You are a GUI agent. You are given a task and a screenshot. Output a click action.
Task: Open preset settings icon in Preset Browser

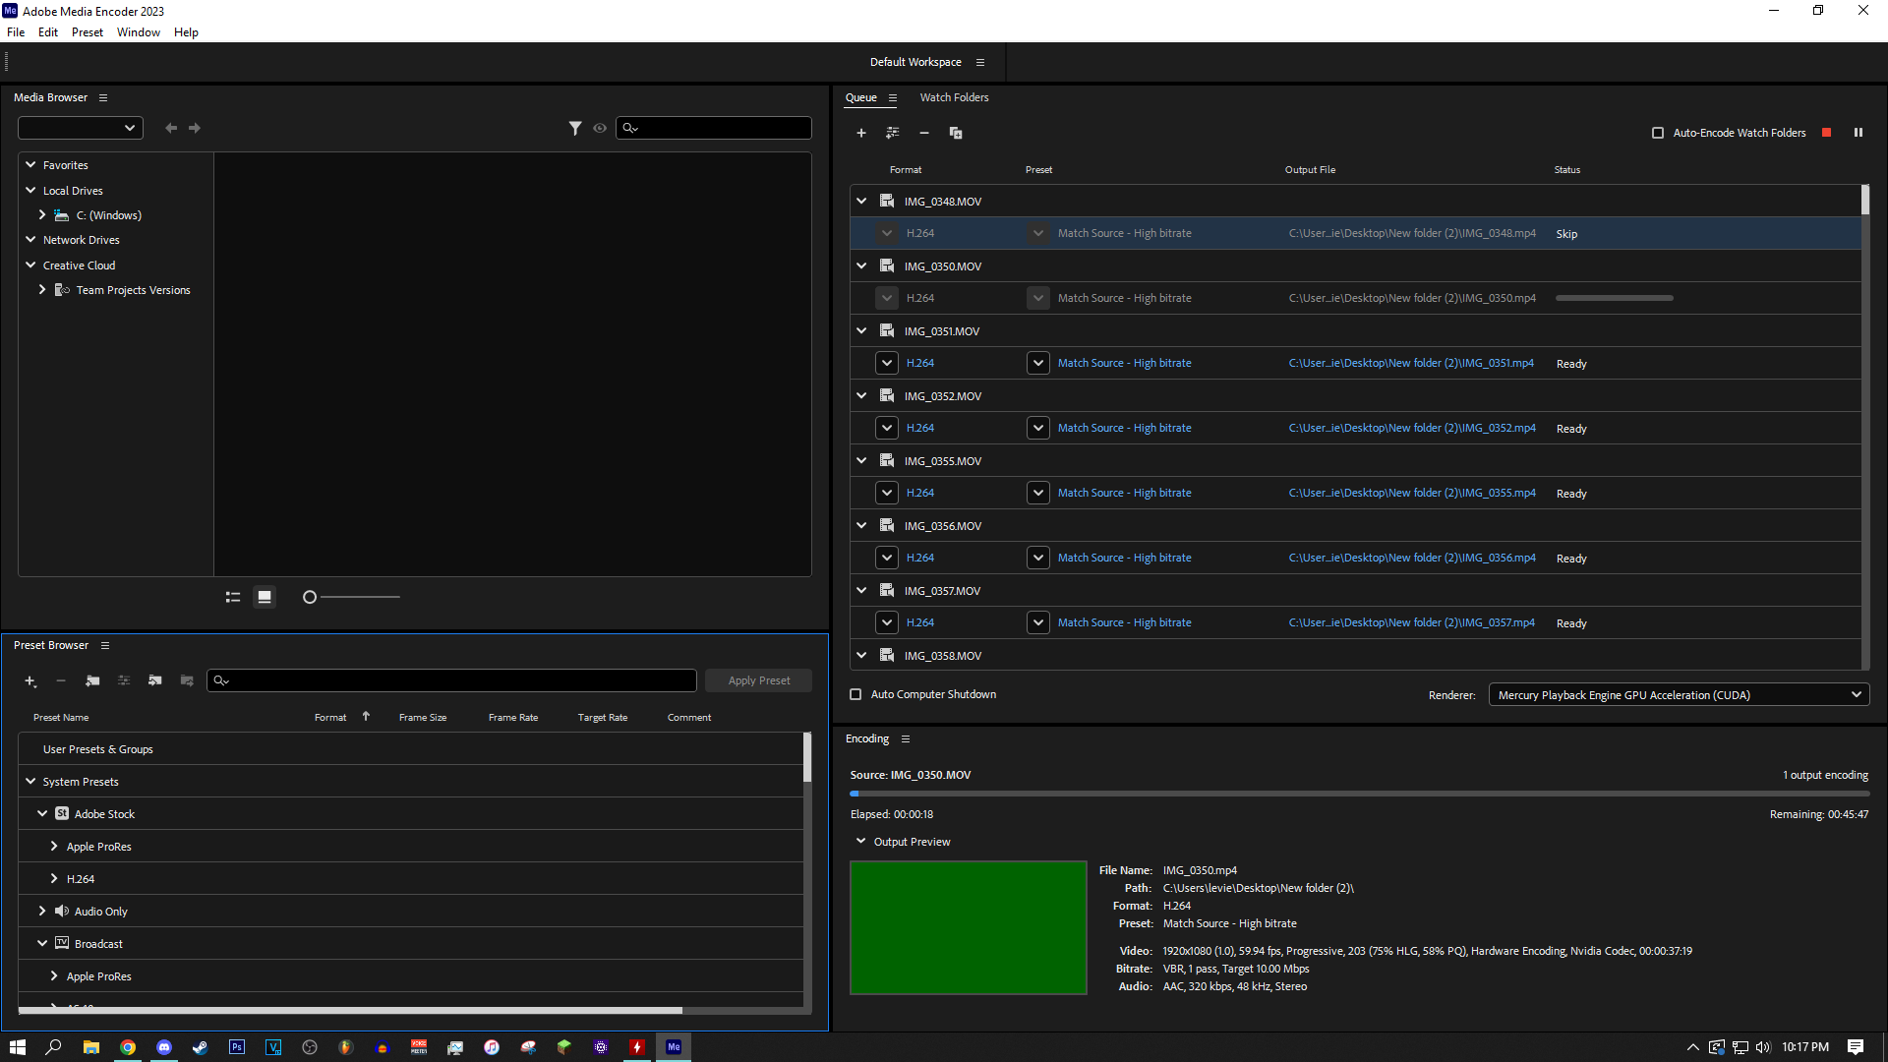(x=124, y=680)
